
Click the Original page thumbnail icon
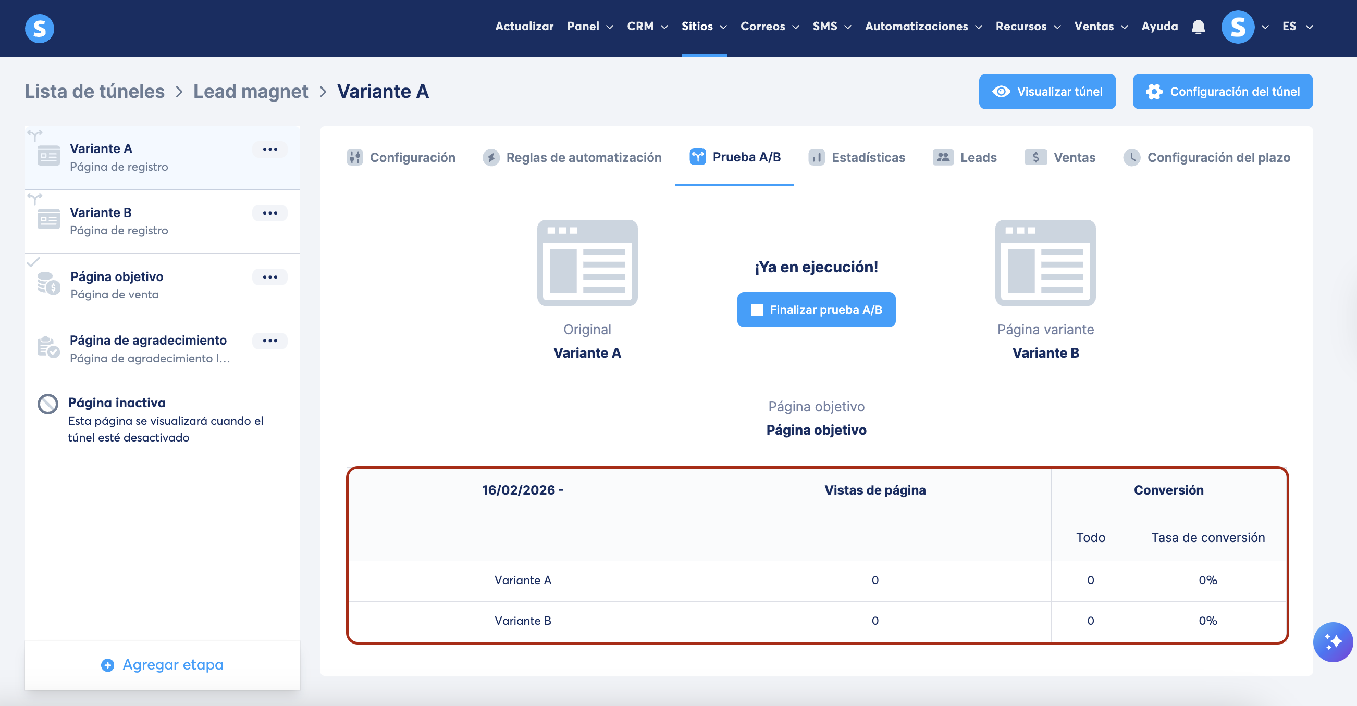click(587, 263)
